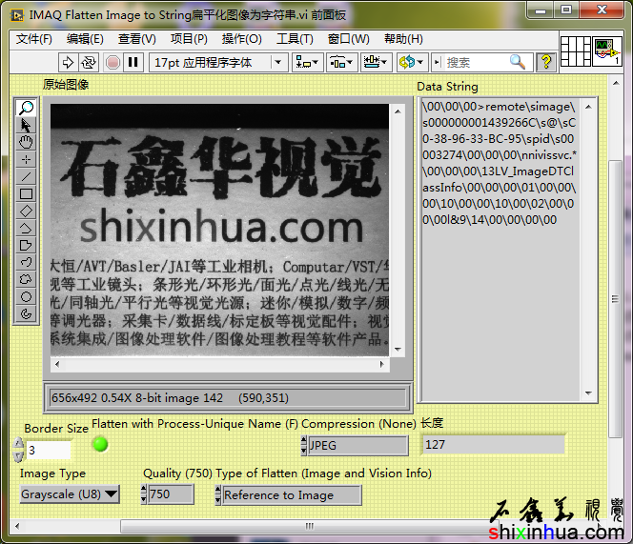
Task: Open 编辑(E) menu
Action: tap(85, 39)
